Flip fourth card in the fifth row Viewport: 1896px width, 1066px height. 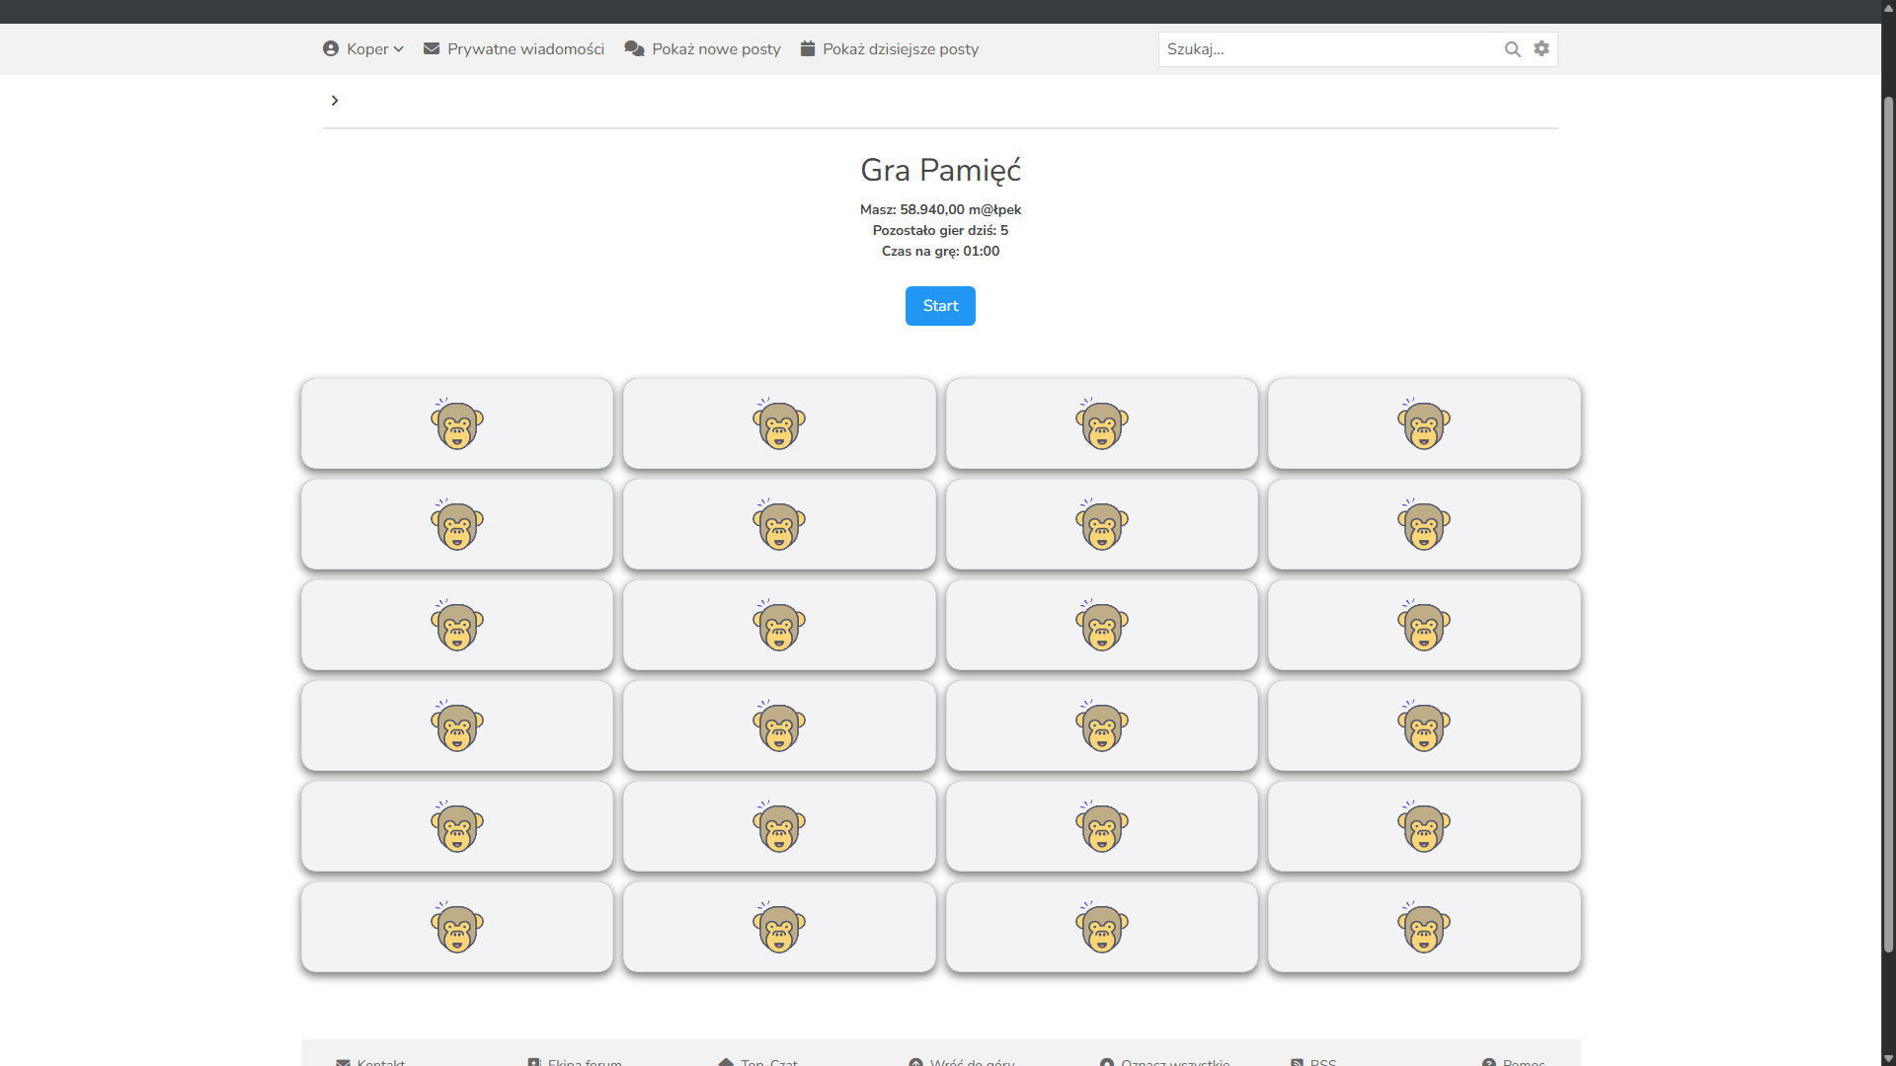pos(1424,826)
